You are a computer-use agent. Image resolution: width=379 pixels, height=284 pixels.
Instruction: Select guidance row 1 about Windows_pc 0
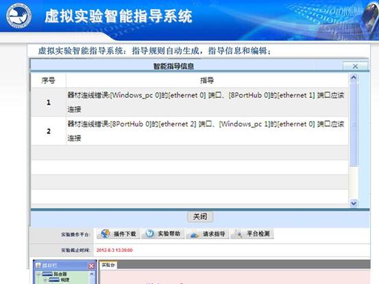[189, 102]
